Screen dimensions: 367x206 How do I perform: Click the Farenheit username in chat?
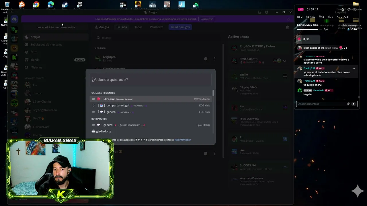click(x=319, y=90)
